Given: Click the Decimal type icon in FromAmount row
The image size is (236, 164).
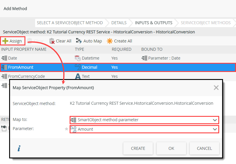Looking at the screenshot, I should [x=78, y=67].
